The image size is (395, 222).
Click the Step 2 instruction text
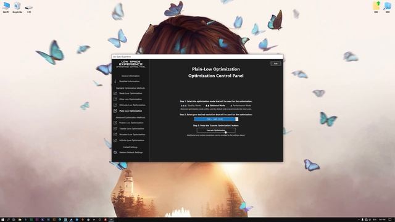[x=216, y=115]
